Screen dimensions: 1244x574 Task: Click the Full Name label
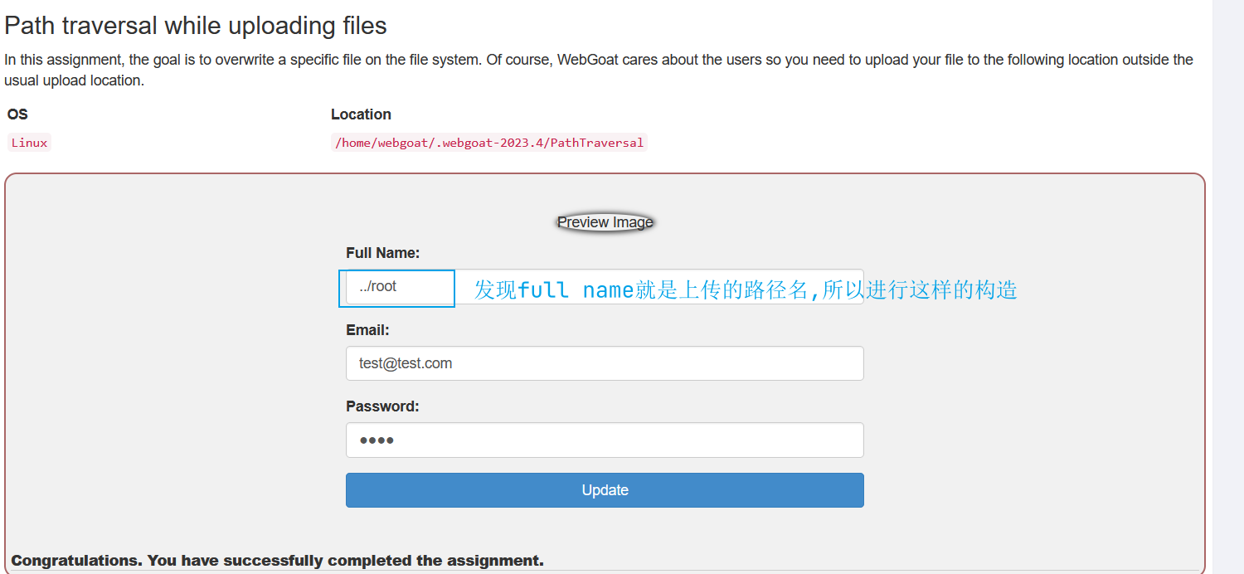point(382,253)
